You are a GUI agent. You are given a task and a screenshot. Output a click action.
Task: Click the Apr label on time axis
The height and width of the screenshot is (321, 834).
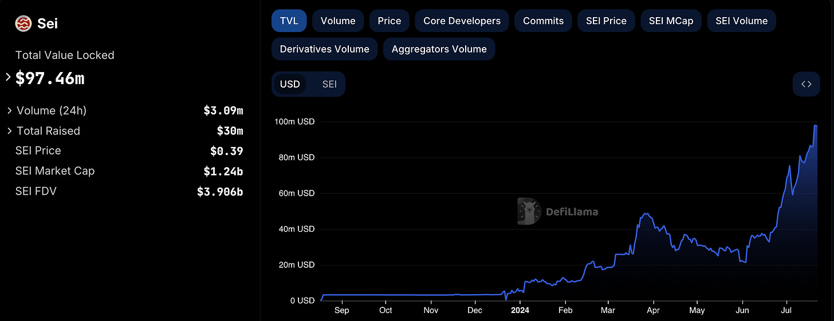[x=653, y=310]
